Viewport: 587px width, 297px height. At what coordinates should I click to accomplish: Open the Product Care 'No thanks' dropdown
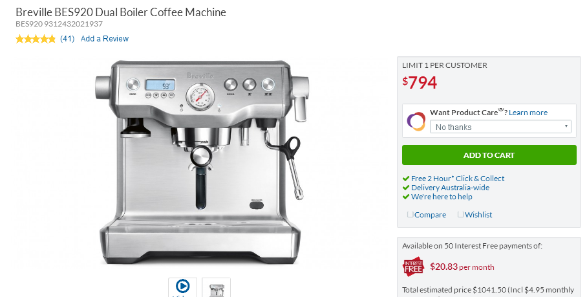(x=500, y=127)
